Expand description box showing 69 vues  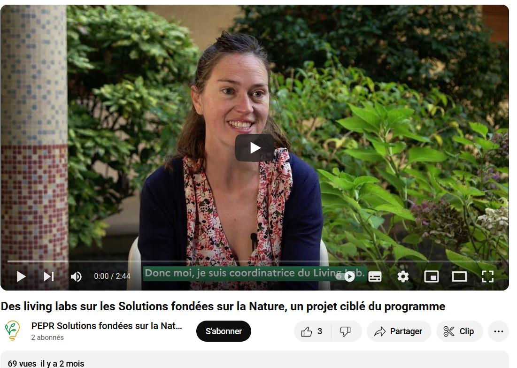(x=255, y=360)
